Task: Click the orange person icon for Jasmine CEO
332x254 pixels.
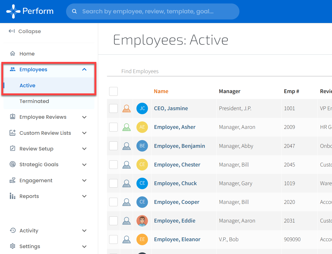Action: (x=127, y=108)
